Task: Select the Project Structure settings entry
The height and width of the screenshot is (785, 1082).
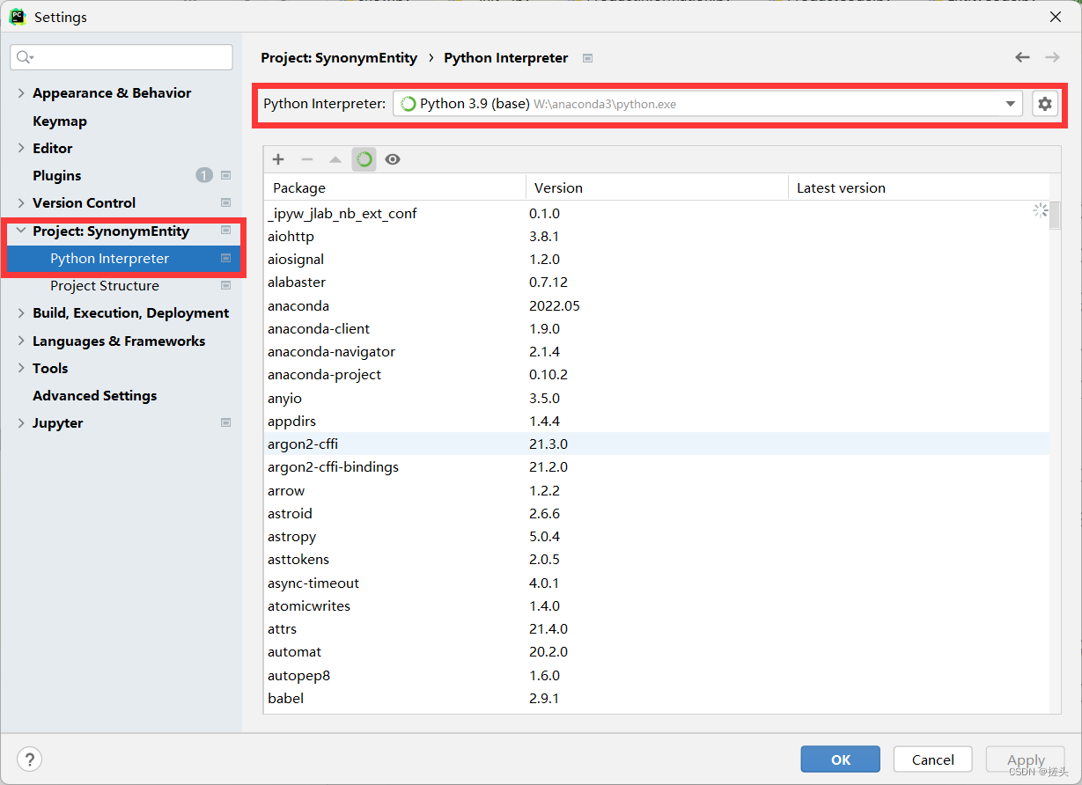Action: [106, 285]
